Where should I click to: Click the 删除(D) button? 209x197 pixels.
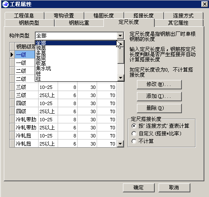coord(159,108)
